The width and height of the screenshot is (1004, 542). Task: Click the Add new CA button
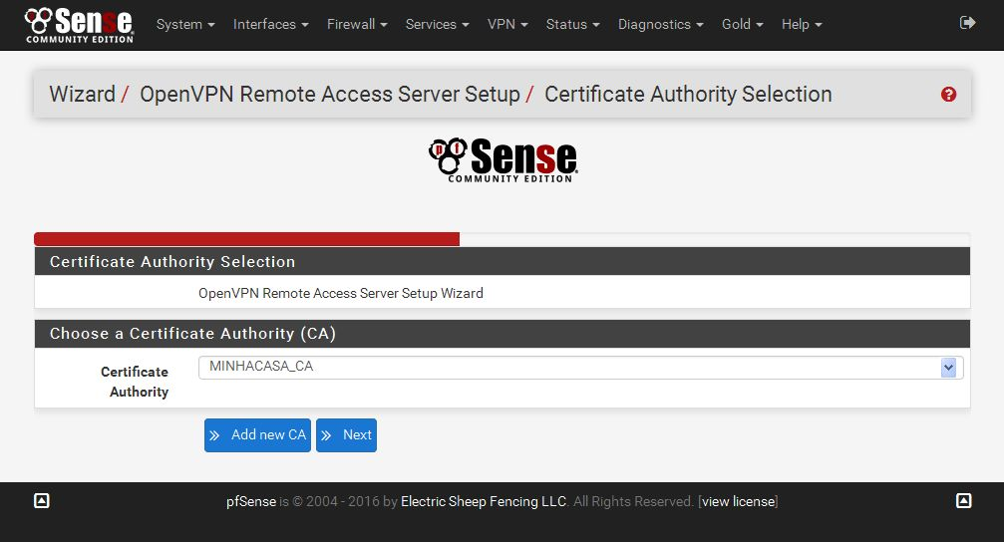257,435
